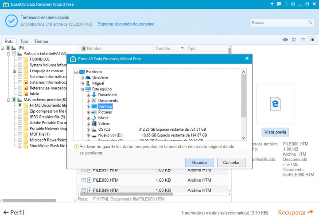The height and width of the screenshot is (223, 319).
Task: Expand OneDrive node in dialog
Action: pos(82,78)
